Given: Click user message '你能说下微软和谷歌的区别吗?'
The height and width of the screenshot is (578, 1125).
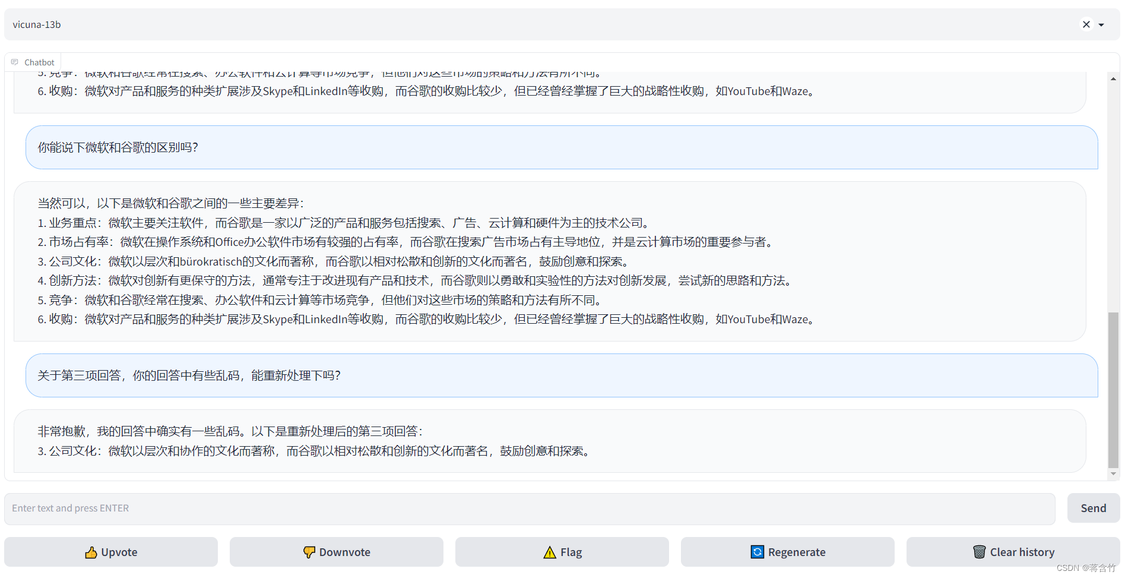Looking at the screenshot, I should [562, 147].
